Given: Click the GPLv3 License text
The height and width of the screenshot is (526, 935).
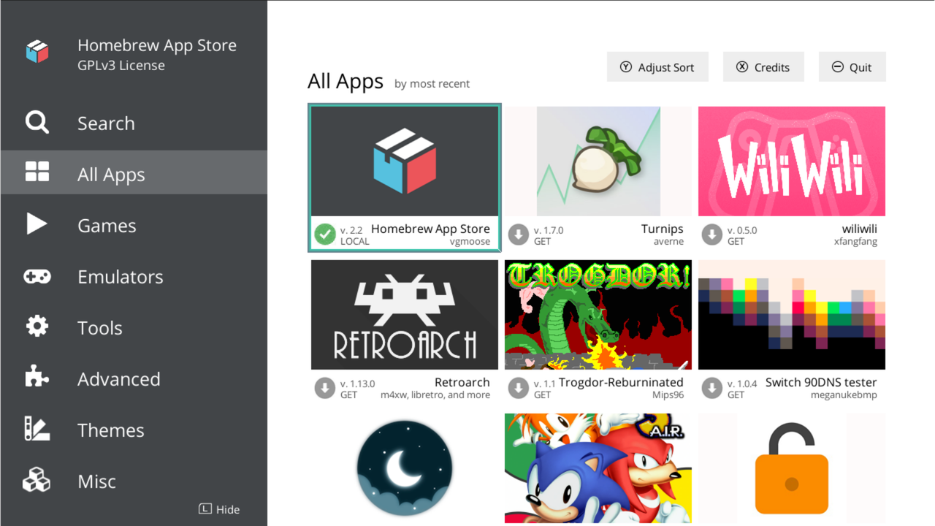Looking at the screenshot, I should click(121, 65).
